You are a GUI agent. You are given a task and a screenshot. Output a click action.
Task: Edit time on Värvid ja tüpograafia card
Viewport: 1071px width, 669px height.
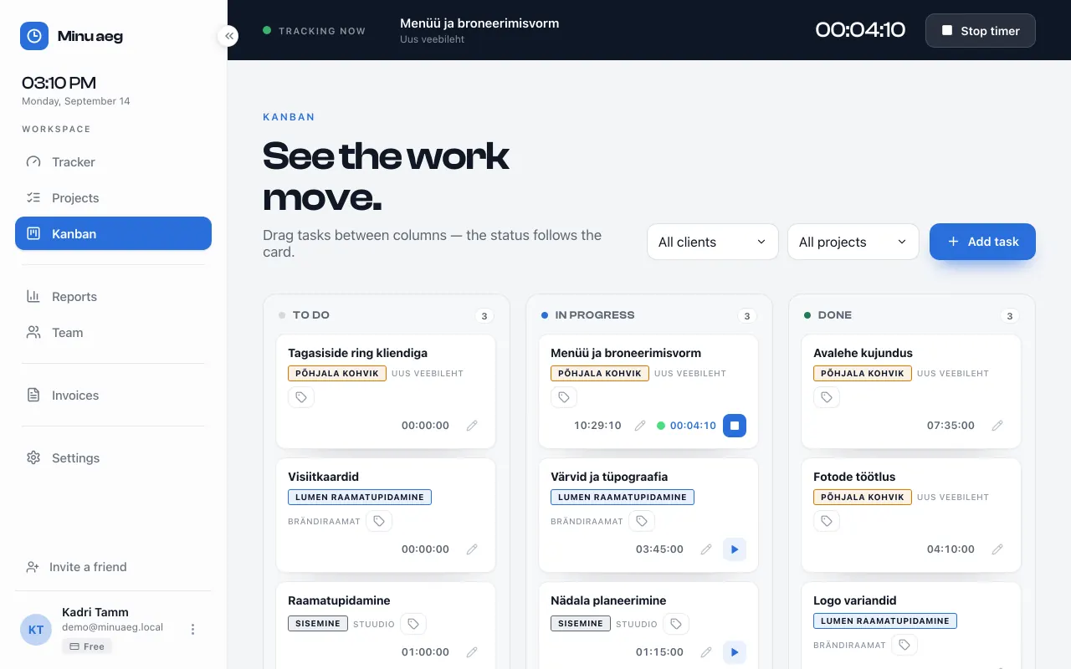tap(706, 549)
